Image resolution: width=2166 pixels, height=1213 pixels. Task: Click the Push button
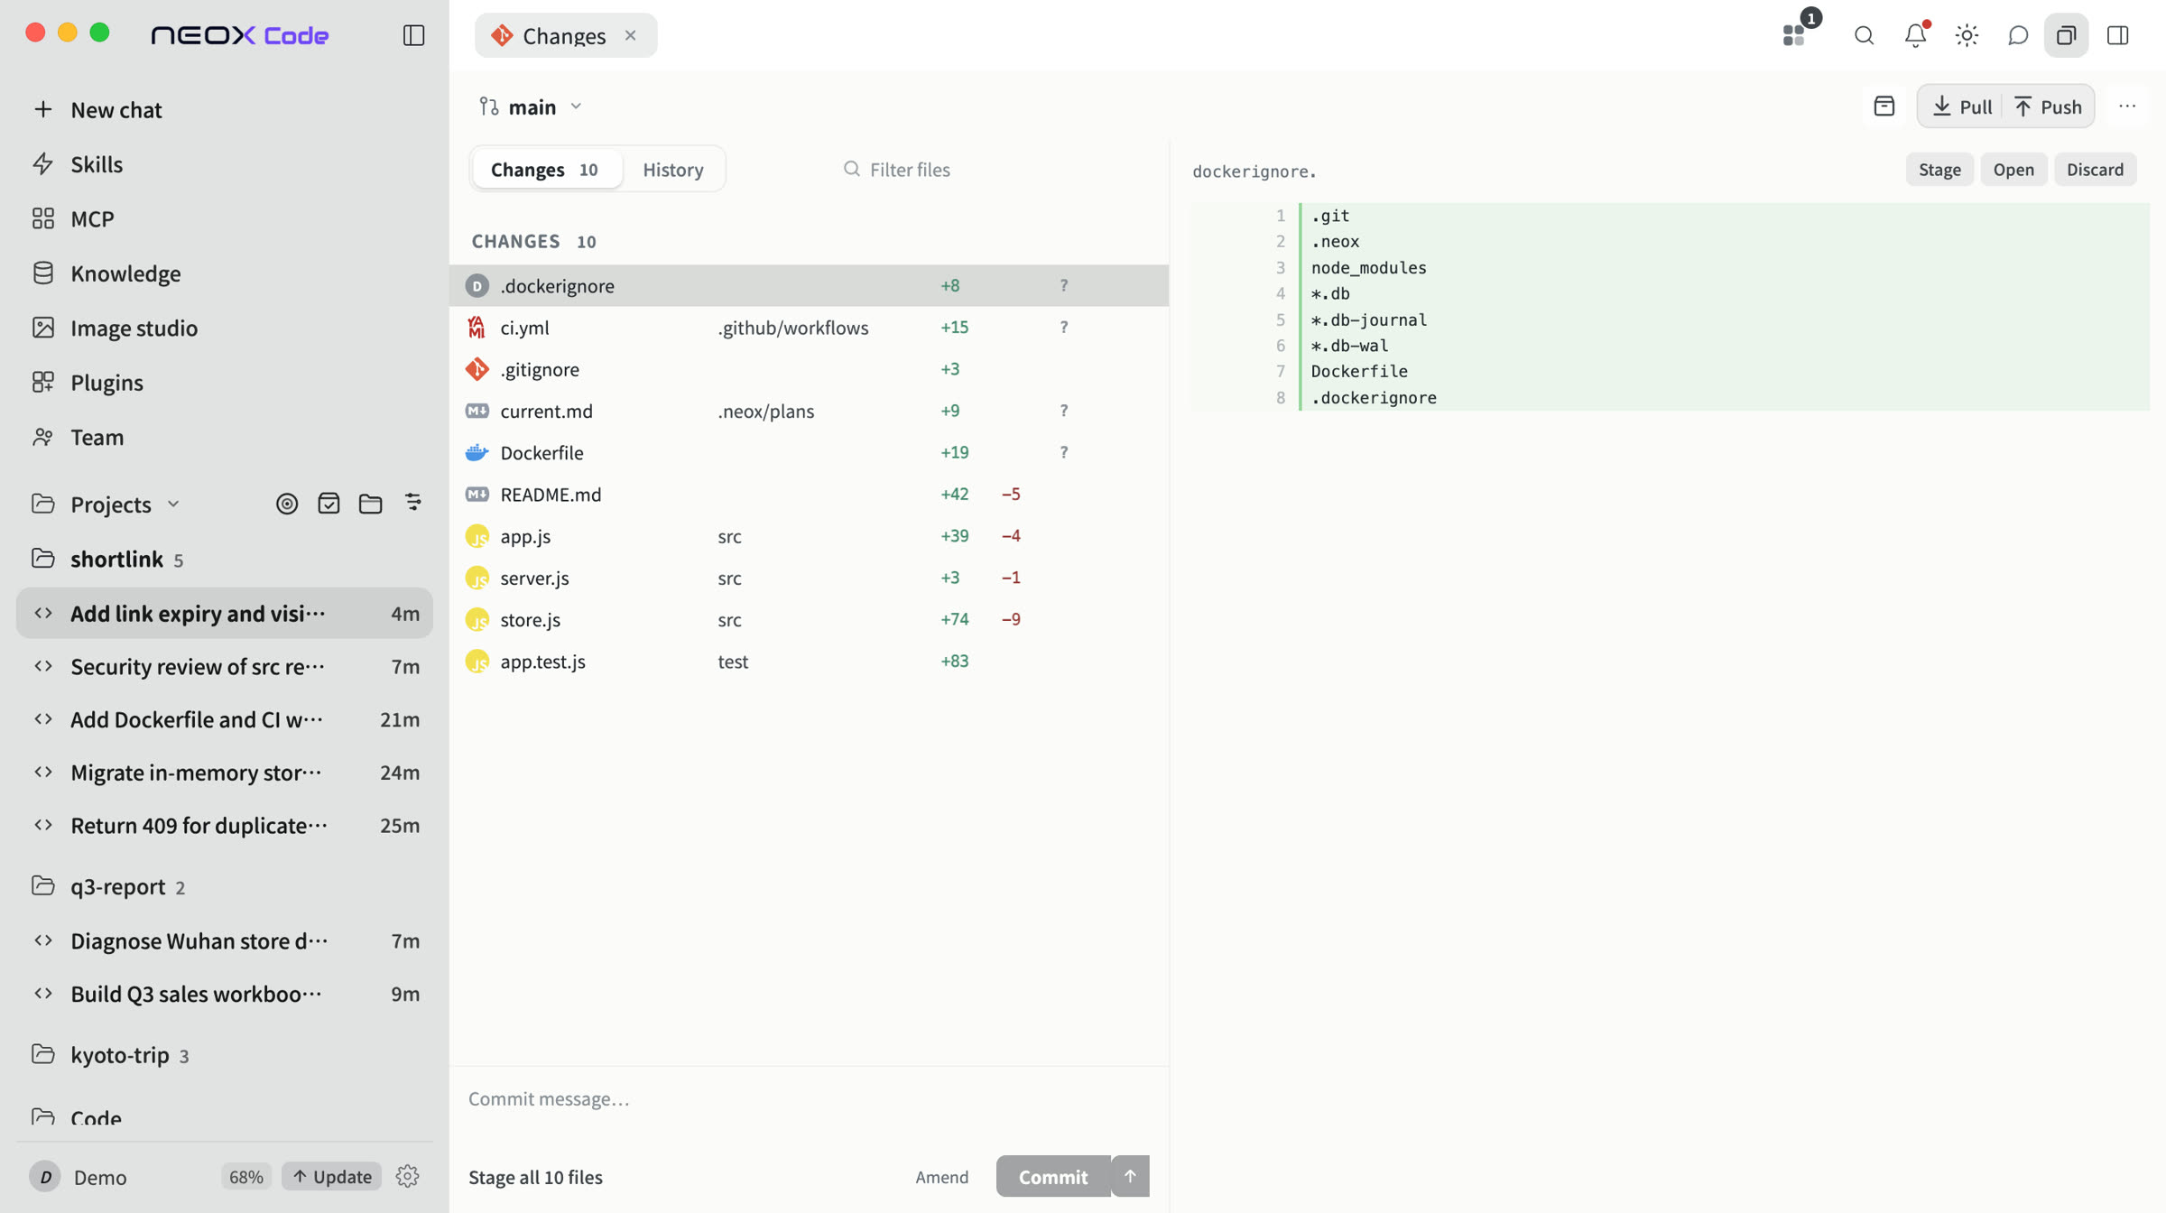2049,106
